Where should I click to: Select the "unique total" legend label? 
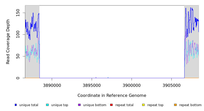[29, 105]
